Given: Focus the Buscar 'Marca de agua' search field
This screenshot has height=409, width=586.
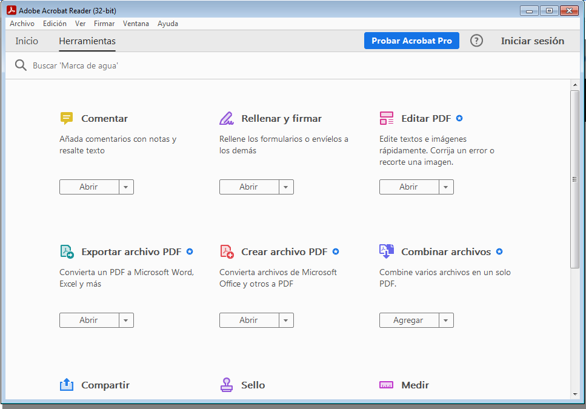Looking at the screenshot, I should pos(291,65).
